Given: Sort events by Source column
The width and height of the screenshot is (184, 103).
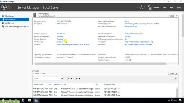Looking at the screenshot, I should 64,84.
